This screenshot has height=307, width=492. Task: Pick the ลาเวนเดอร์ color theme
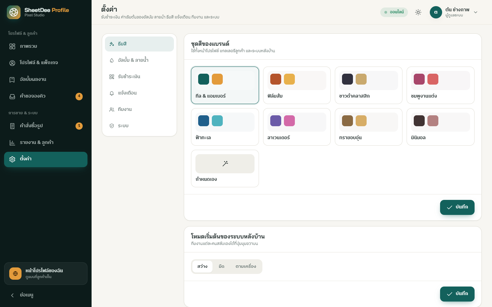coord(297,127)
